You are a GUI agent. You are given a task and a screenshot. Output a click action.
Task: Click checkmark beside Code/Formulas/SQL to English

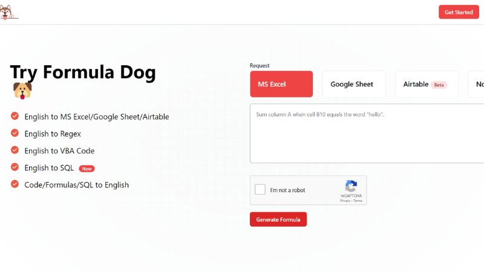(x=15, y=184)
